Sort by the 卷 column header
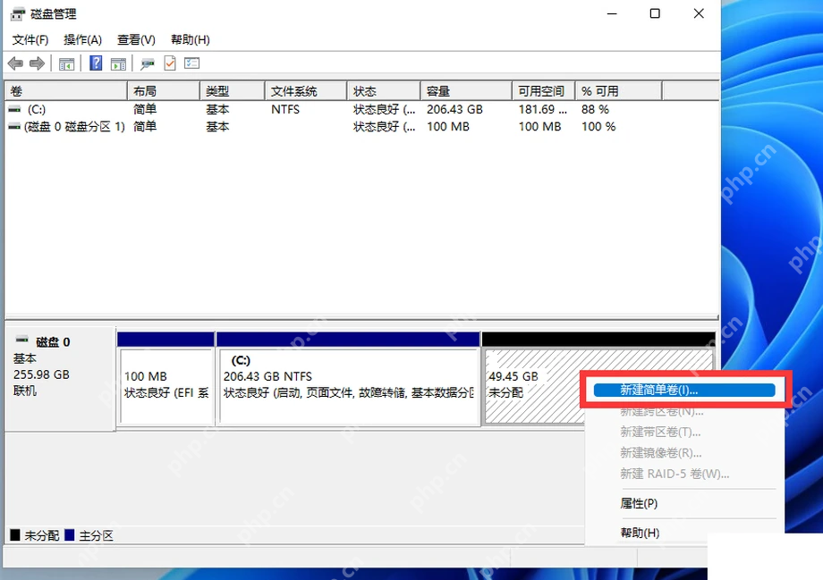 pyautogui.click(x=66, y=91)
